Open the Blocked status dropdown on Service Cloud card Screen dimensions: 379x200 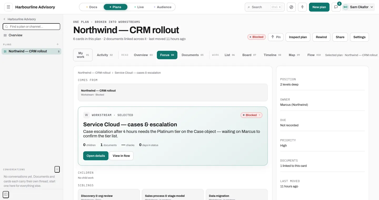click(x=251, y=115)
